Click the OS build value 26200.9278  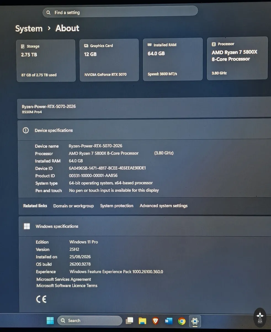point(80,264)
